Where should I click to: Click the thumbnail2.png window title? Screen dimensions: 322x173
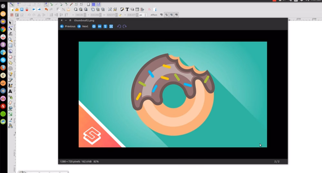click(x=84, y=20)
